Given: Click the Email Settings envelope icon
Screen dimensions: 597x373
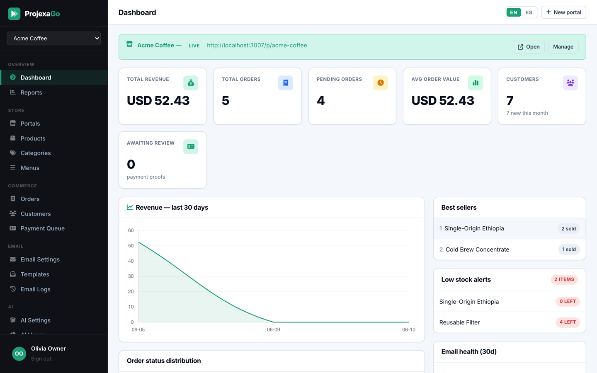Looking at the screenshot, I should click(x=13, y=259).
